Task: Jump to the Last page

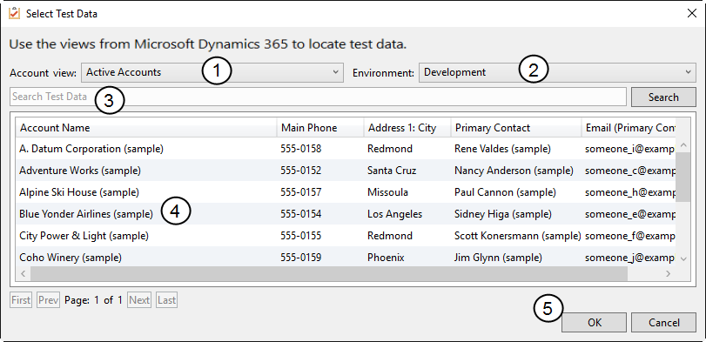Action: click(x=166, y=300)
